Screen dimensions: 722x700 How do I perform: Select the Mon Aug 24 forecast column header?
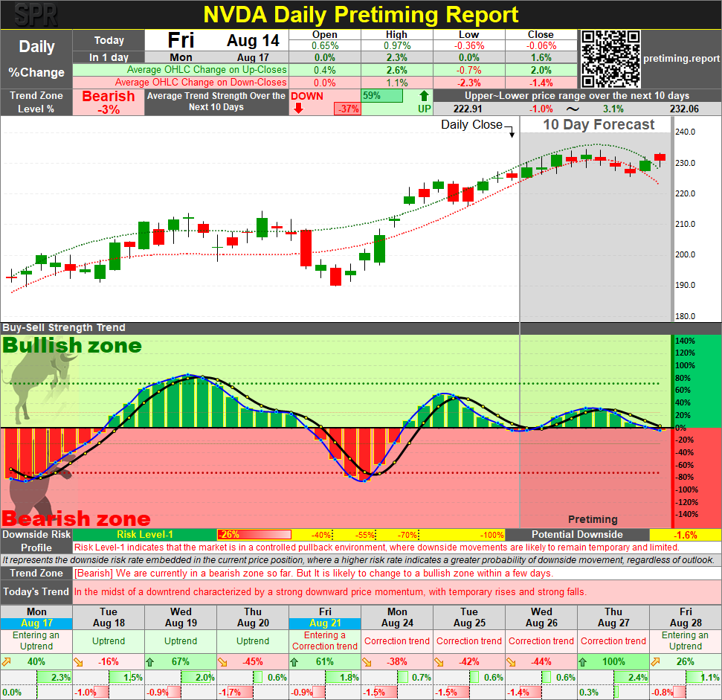coord(397,617)
